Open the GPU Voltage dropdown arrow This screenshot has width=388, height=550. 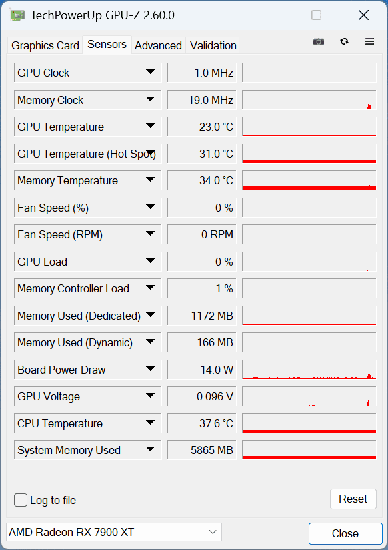click(150, 396)
